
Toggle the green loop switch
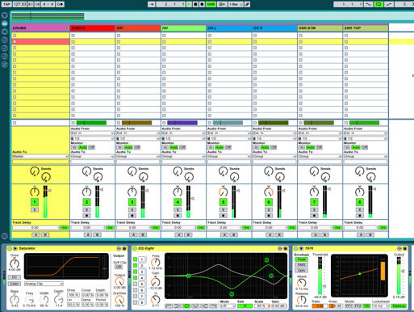tap(378, 4)
